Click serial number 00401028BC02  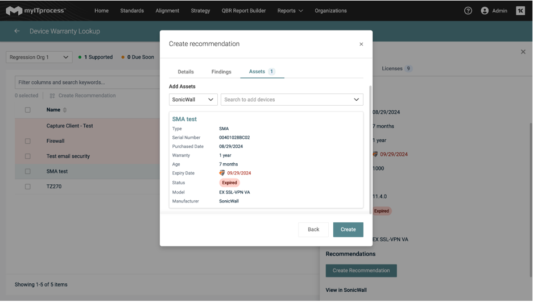click(x=234, y=138)
